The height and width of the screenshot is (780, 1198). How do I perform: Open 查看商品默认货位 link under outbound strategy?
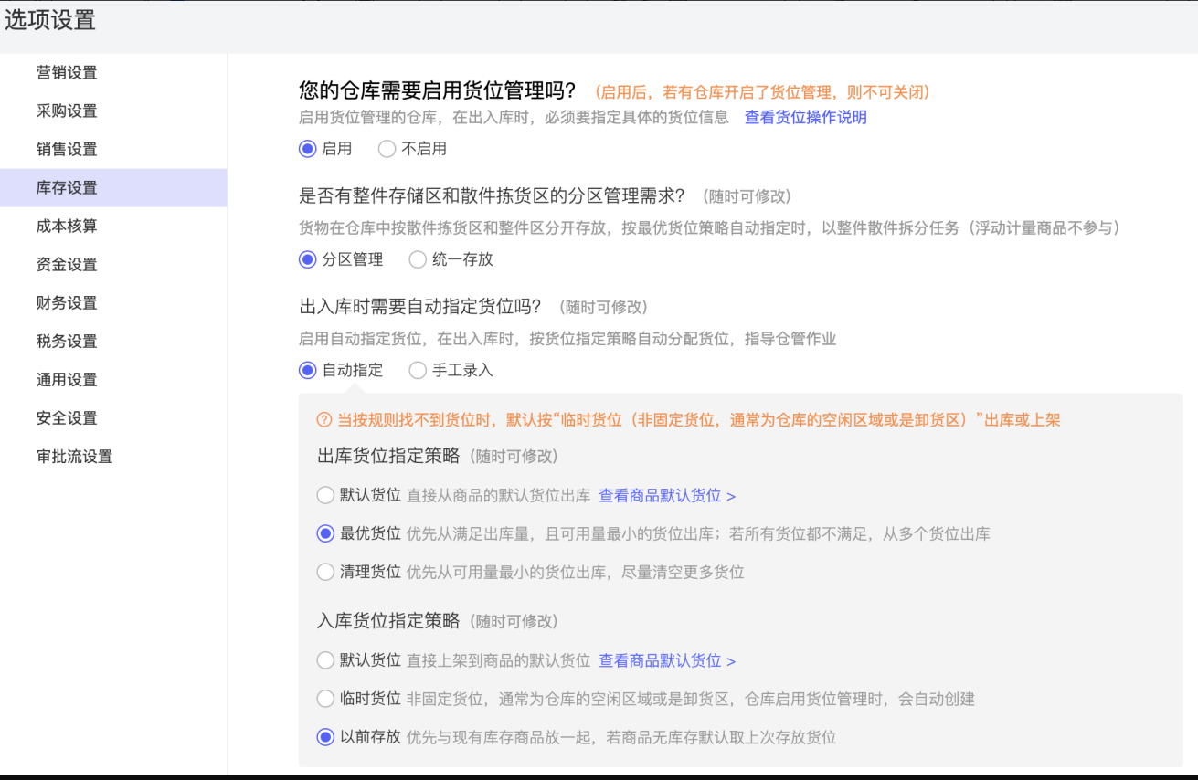666,495
